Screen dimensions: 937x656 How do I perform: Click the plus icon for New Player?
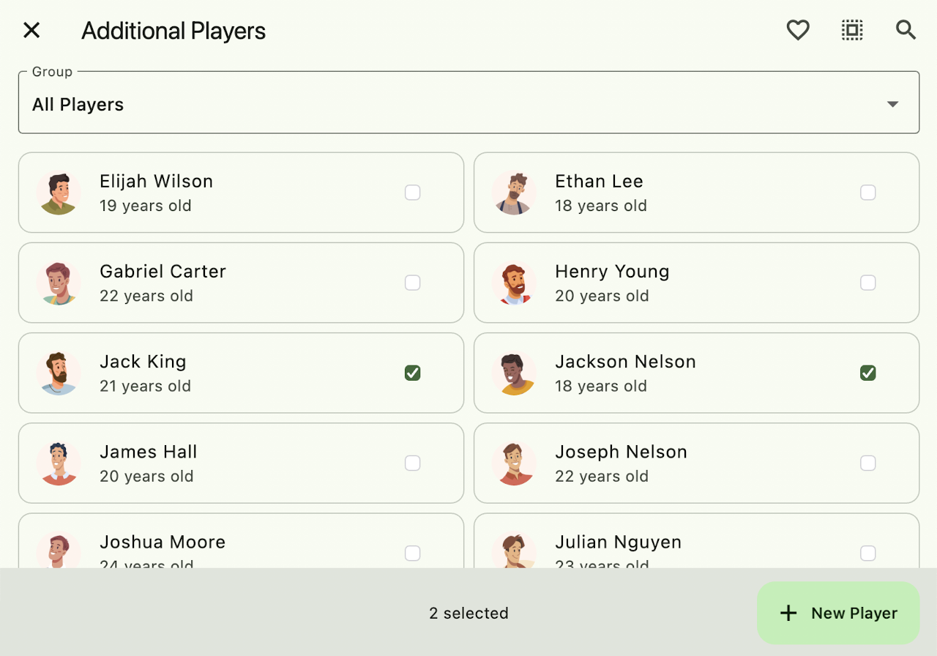[788, 614]
